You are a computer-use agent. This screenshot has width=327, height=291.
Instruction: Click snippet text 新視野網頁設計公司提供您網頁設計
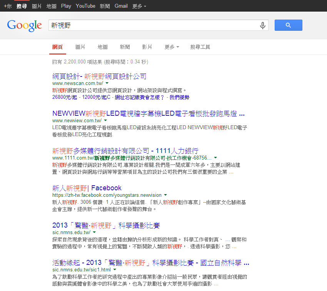[92, 90]
